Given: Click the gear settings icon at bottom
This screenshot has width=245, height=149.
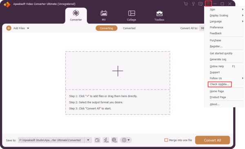Looking at the screenshot, I should (124, 140).
